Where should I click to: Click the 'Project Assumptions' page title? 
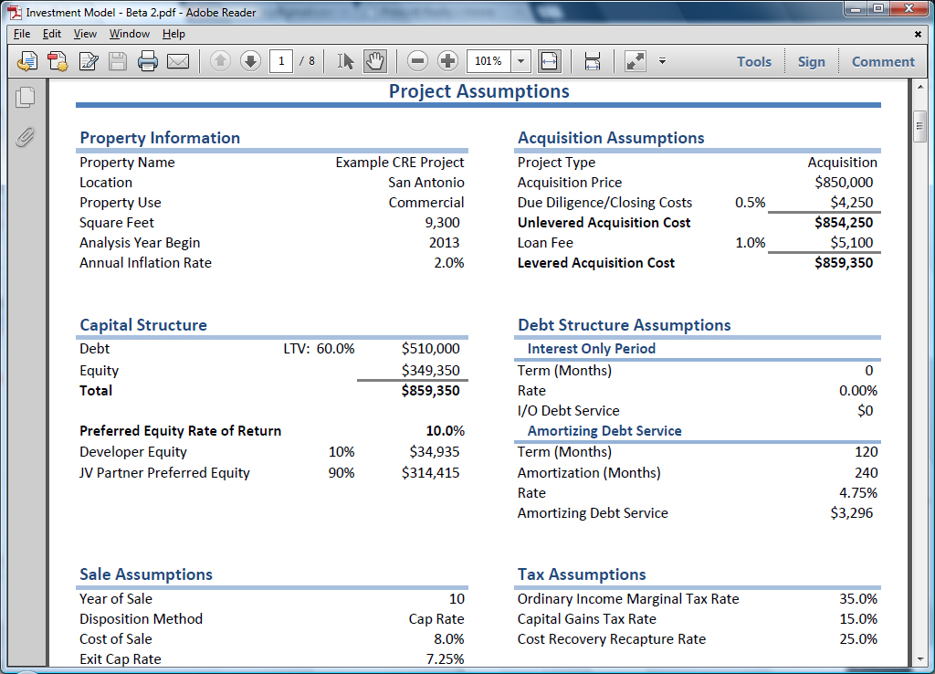tap(478, 91)
